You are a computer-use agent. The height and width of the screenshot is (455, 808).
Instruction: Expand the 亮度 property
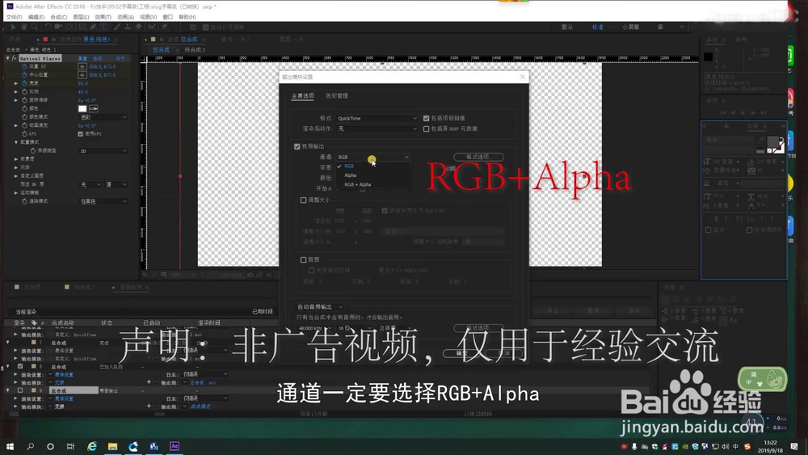coord(16,83)
